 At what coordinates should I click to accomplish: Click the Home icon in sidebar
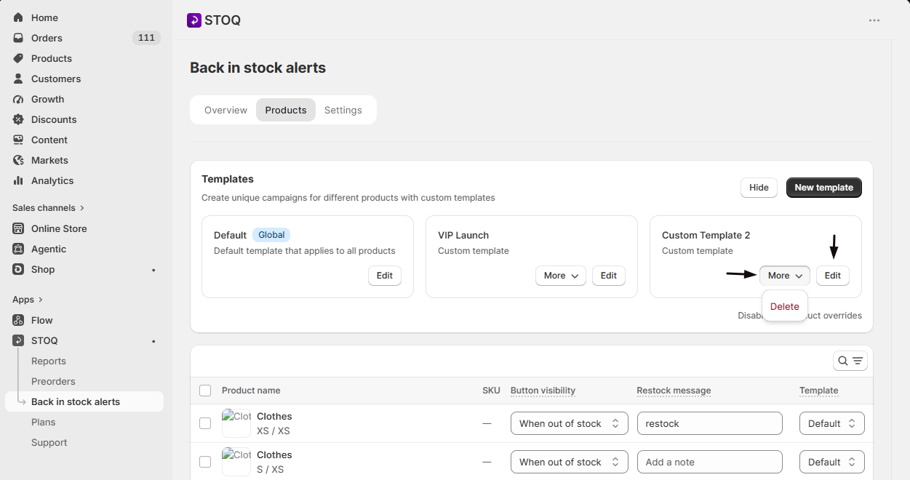tap(18, 17)
